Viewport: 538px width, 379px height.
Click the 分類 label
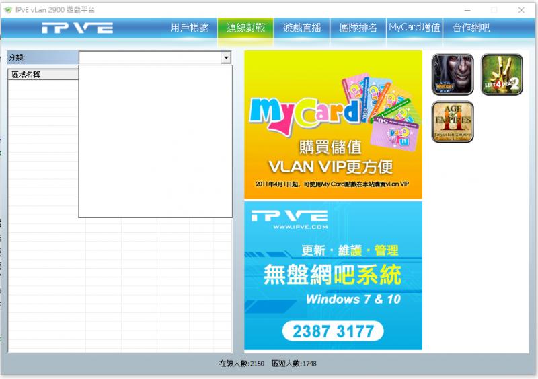(16, 57)
